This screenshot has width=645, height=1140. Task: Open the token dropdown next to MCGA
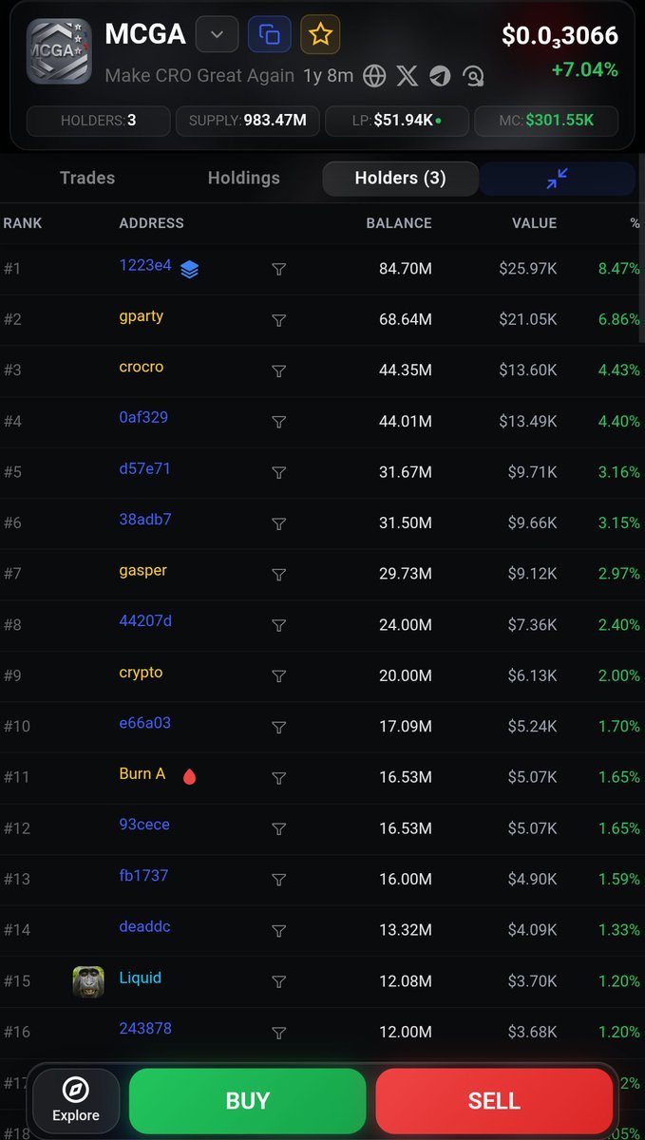tap(217, 35)
